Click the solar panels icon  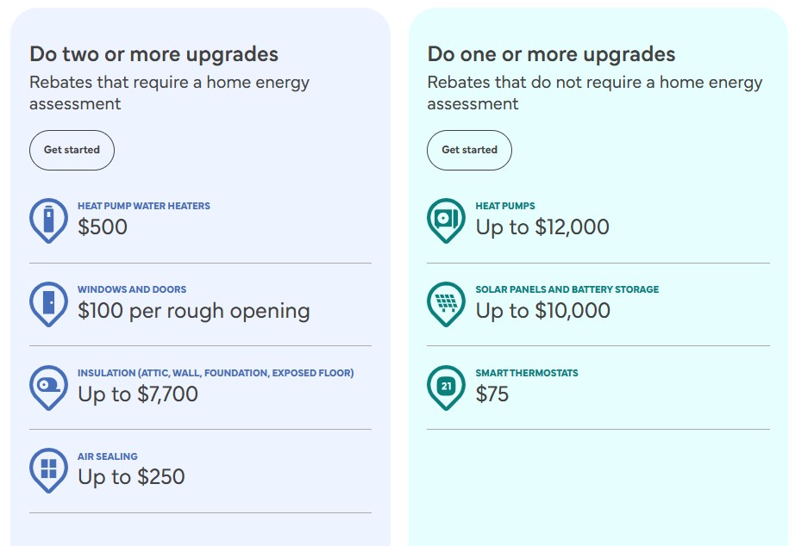446,301
